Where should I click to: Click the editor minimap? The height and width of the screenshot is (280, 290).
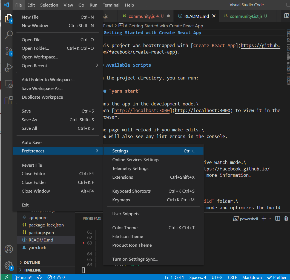pyautogui.click(x=288, y=57)
